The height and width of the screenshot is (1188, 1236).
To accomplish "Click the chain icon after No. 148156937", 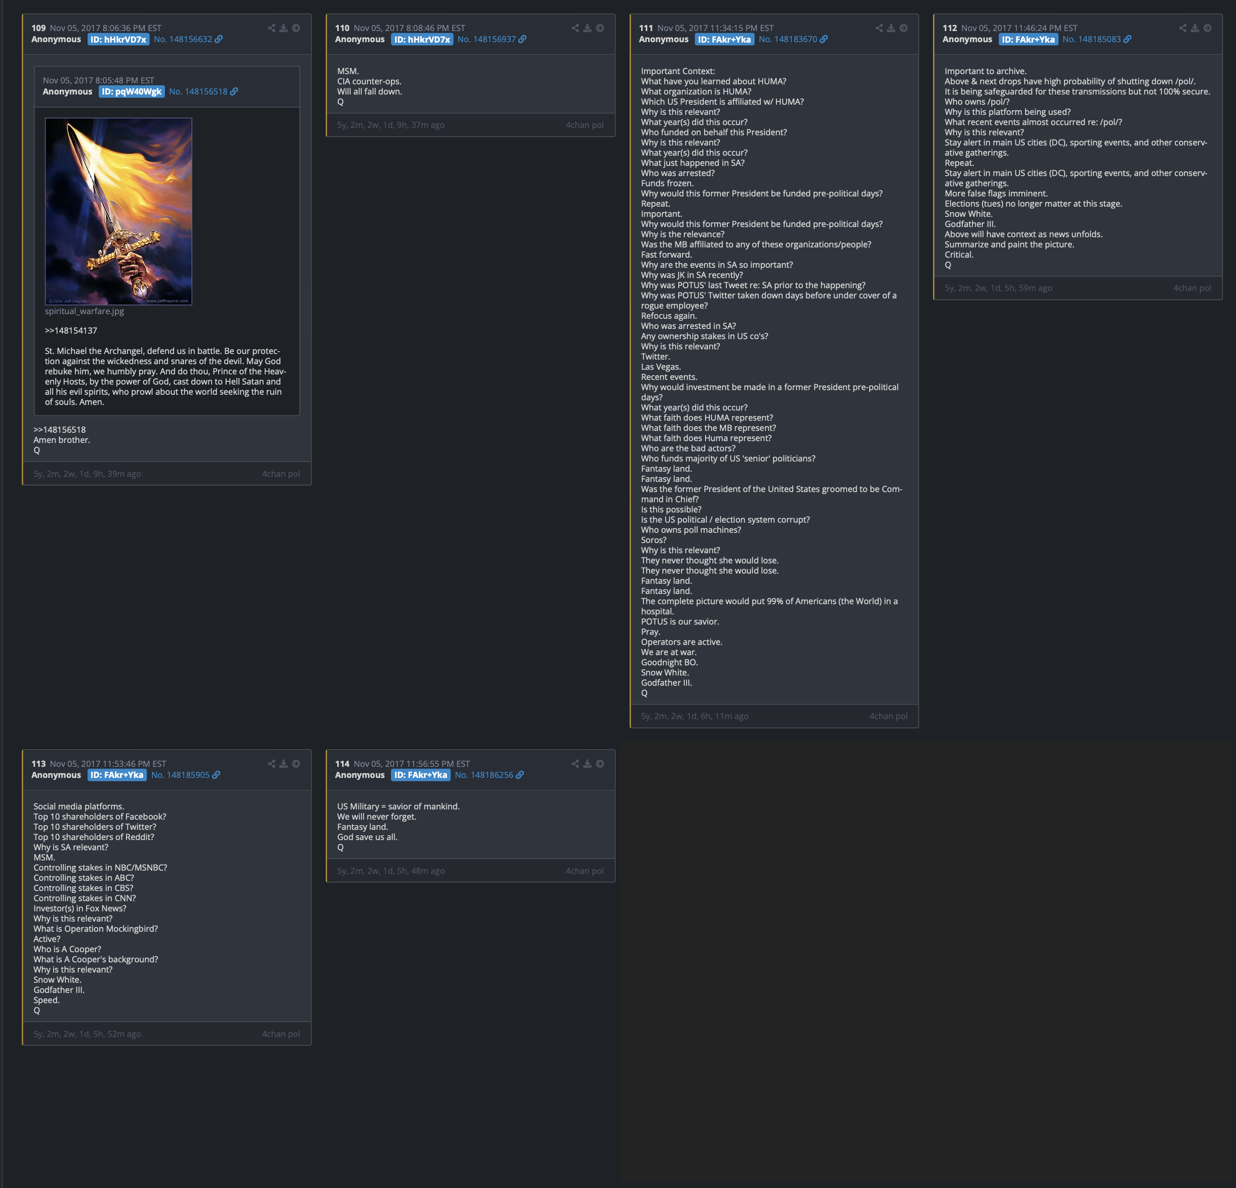I will coord(522,39).
